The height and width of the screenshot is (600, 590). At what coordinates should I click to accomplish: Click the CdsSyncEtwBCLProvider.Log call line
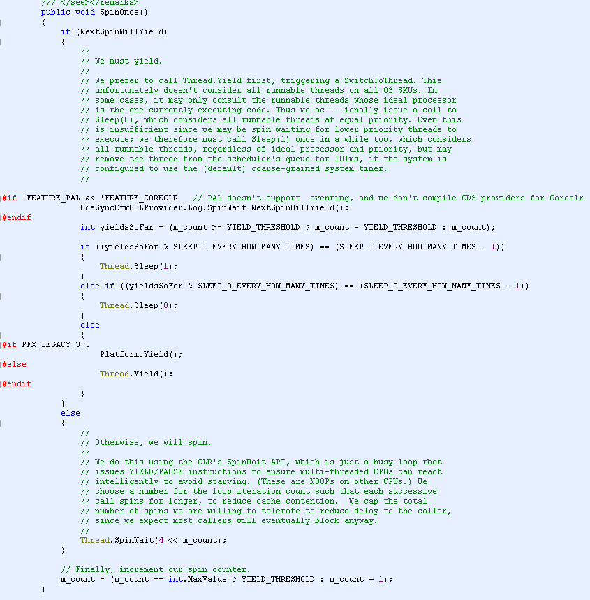[x=214, y=207]
